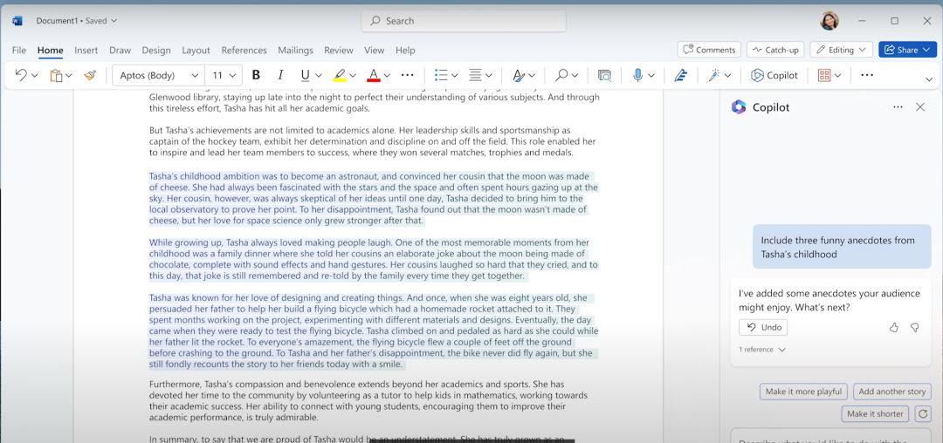The image size is (943, 443).
Task: Apply red font color
Action: [x=374, y=75]
